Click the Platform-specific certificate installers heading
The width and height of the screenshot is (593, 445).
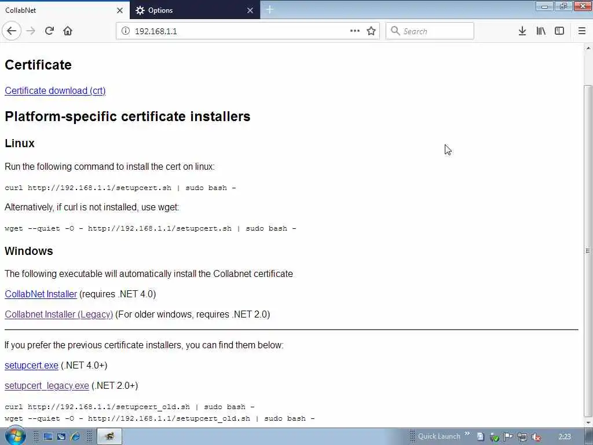(127, 116)
